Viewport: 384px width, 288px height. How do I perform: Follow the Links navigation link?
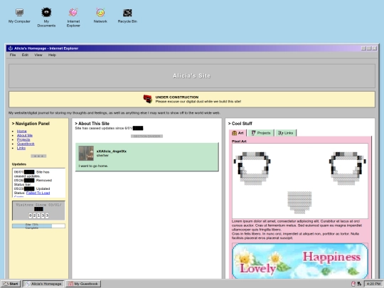[x=21, y=148]
